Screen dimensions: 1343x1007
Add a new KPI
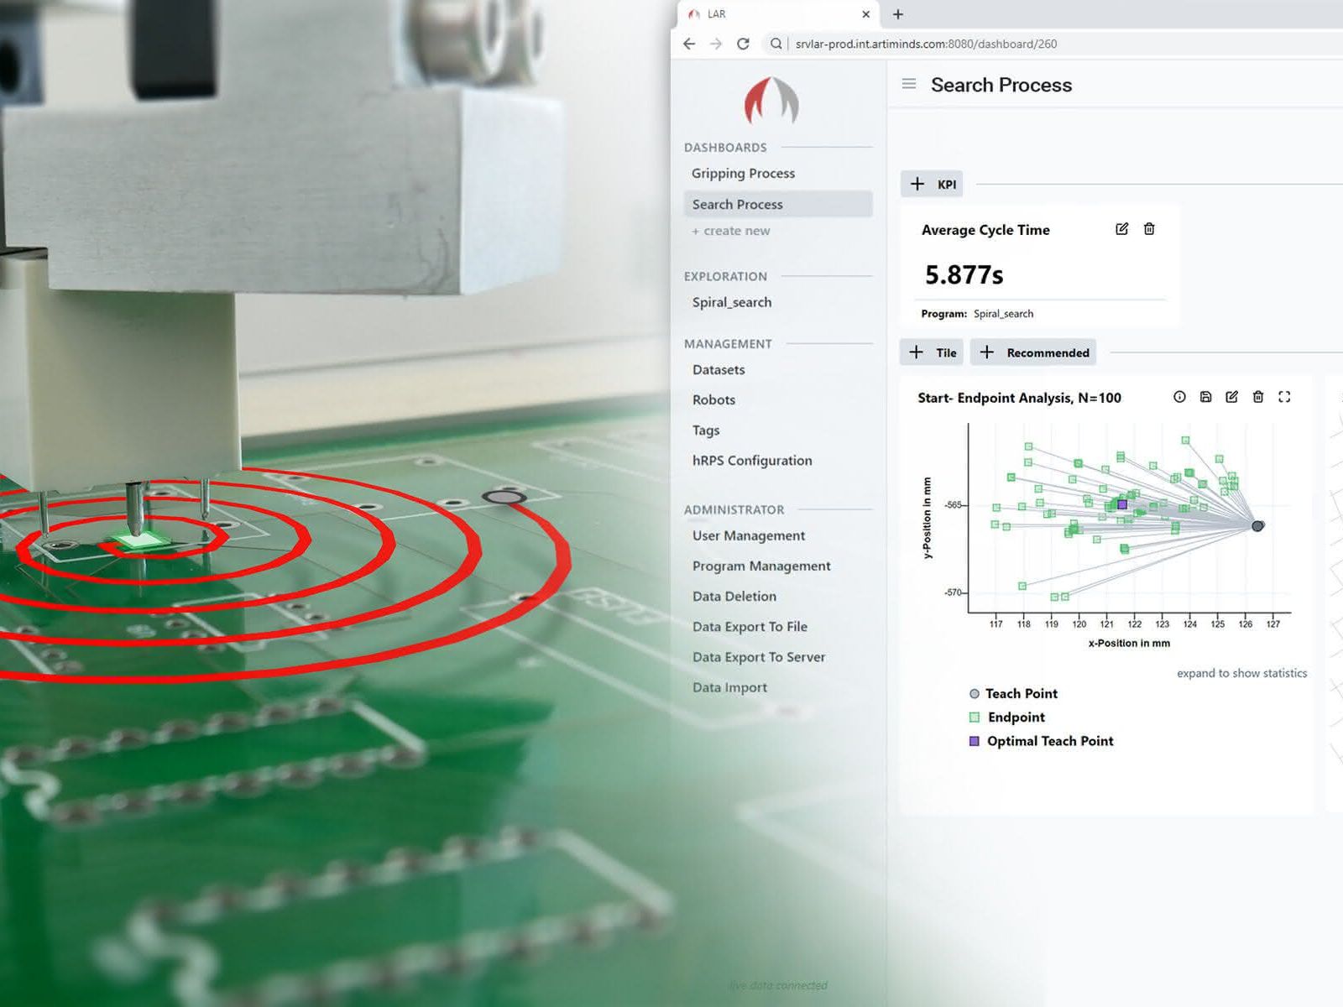pyautogui.click(x=932, y=184)
